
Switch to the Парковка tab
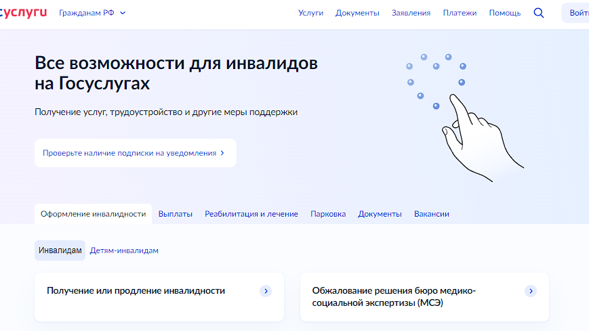(328, 214)
